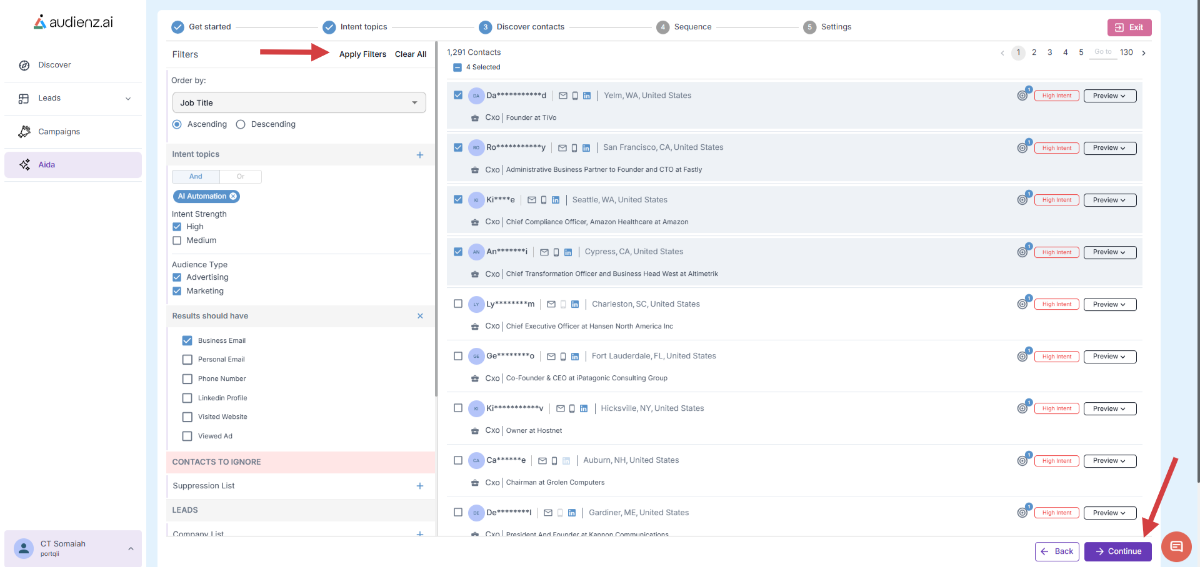The image size is (1200, 567).
Task: Click LinkedIn icon for Ly***m contact
Action: coord(575,305)
